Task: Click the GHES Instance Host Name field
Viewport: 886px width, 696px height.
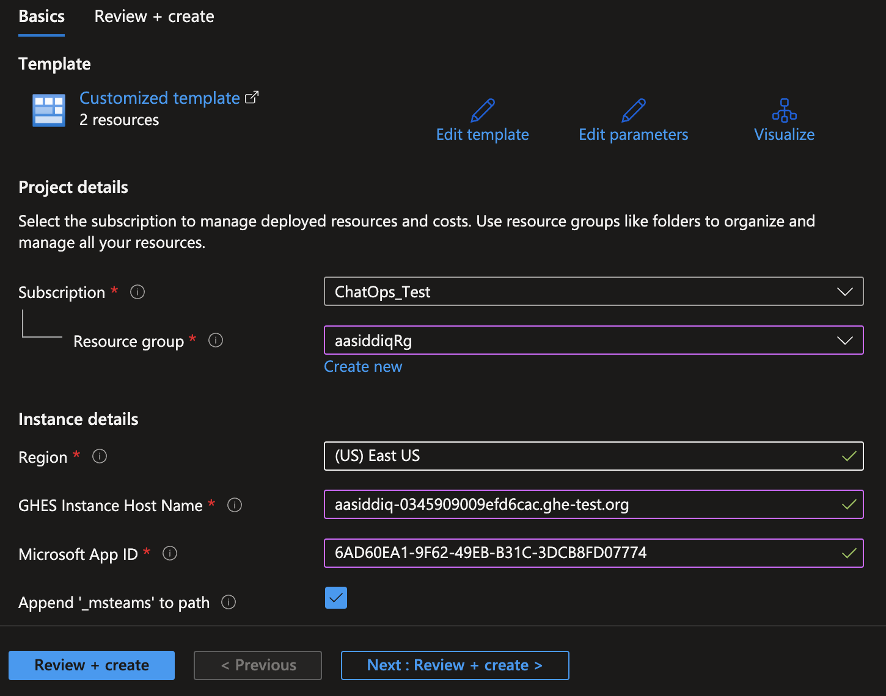Action: [x=593, y=504]
